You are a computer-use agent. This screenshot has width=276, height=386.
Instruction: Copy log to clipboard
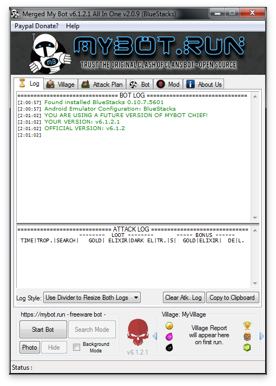(x=232, y=298)
